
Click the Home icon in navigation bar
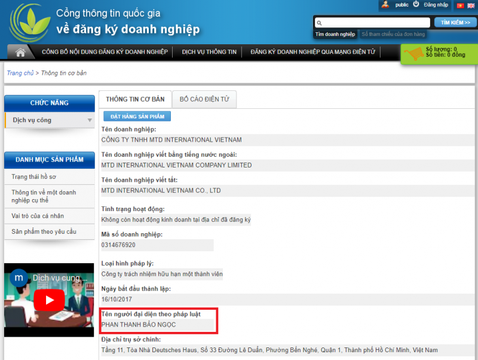(20, 53)
